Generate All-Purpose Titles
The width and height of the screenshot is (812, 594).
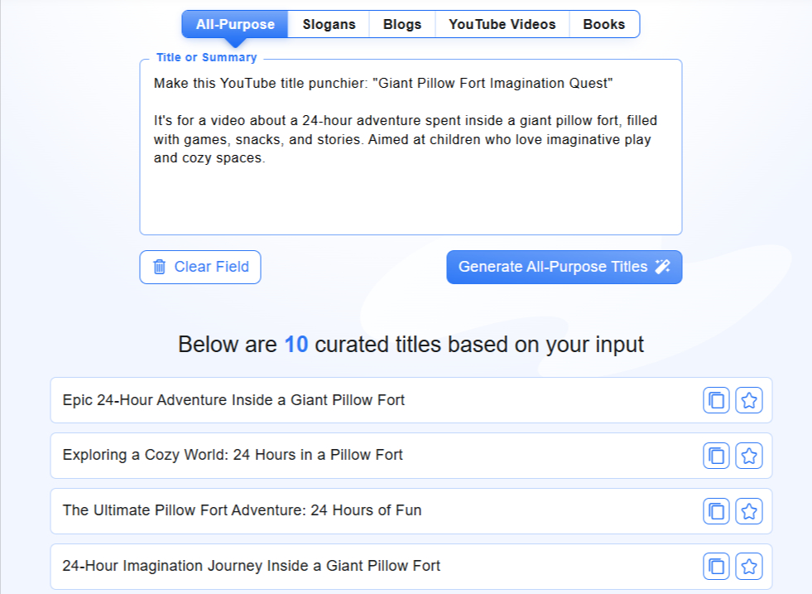pyautogui.click(x=565, y=267)
